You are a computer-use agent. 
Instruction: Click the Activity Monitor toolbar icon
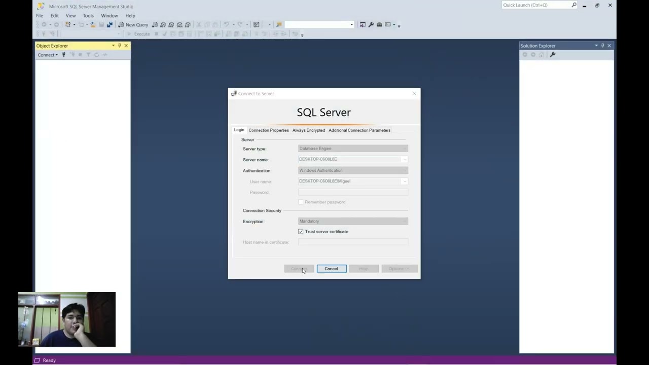[x=257, y=24]
